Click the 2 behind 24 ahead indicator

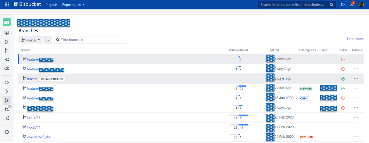(241, 88)
